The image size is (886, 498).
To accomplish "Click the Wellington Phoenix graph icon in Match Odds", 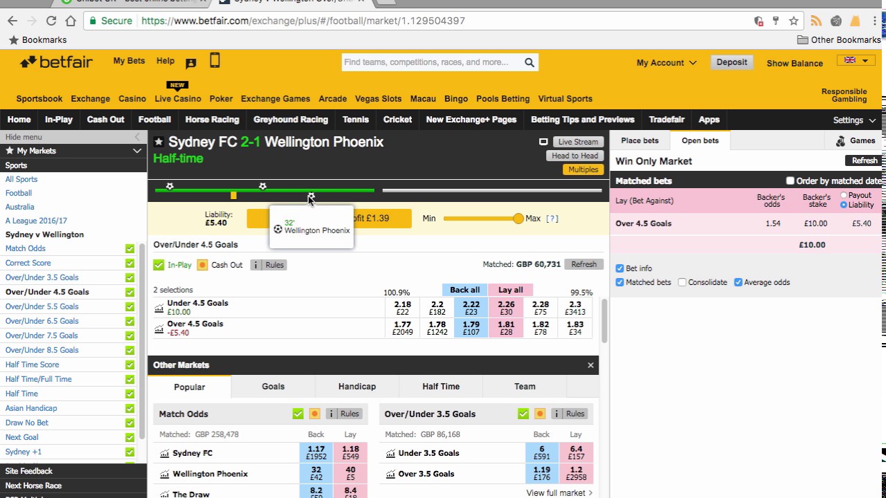I will coord(165,474).
